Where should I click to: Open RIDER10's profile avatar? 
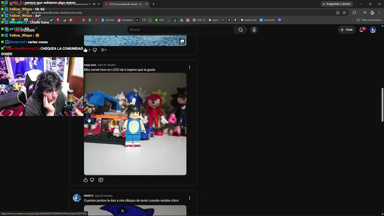pyautogui.click(x=77, y=198)
